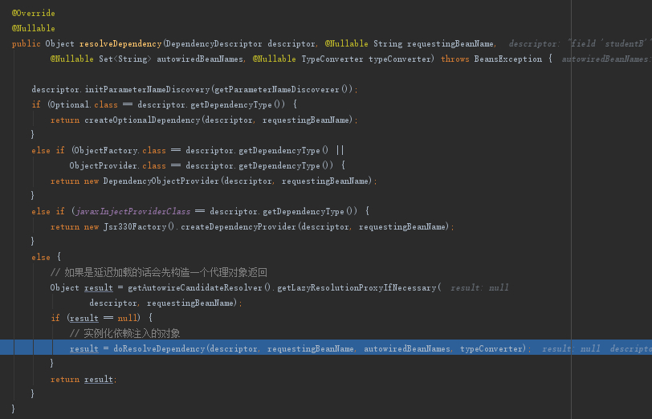Click the autowiredBeanNames: inline debugger hint
Screen dimensions: 652x419
coord(607,59)
